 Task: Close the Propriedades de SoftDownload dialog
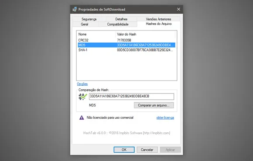pyautogui.click(x=178, y=9)
